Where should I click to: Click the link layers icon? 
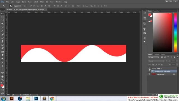tap(153, 95)
